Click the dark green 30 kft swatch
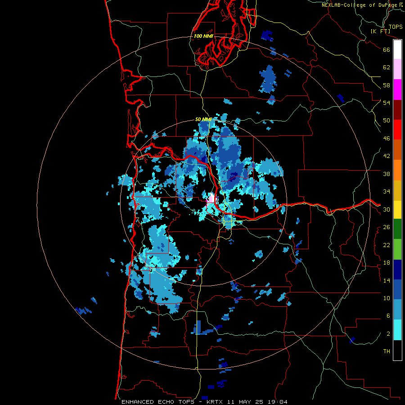 [x=397, y=229]
